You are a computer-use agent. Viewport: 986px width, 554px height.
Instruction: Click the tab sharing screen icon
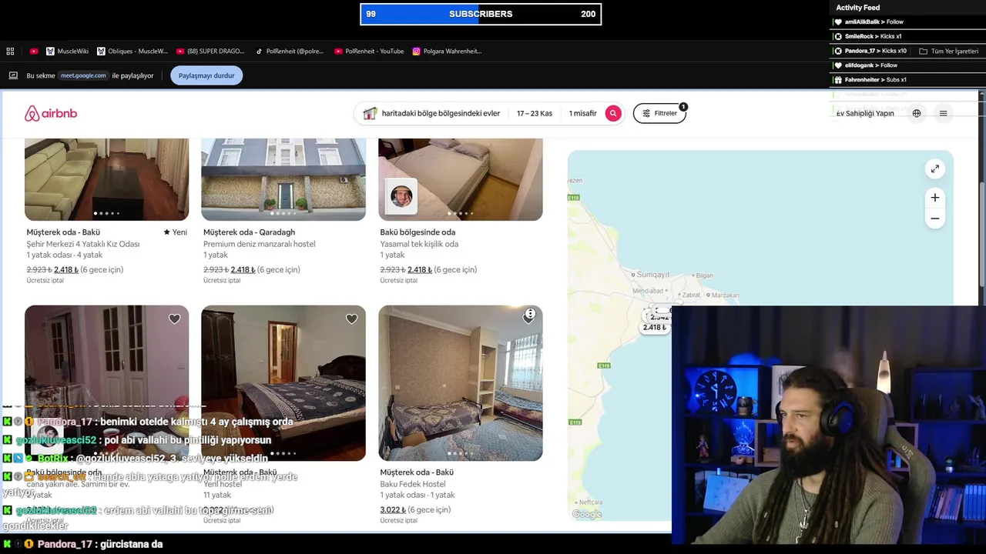(13, 75)
